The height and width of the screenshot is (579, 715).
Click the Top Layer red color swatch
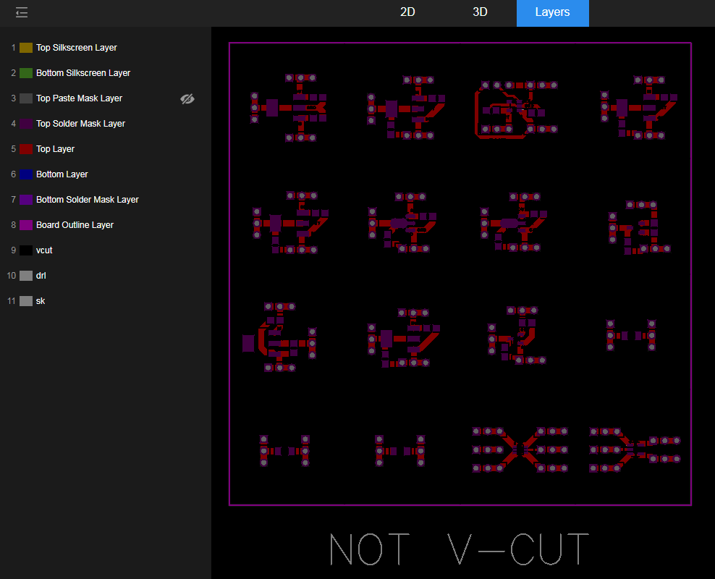(26, 149)
